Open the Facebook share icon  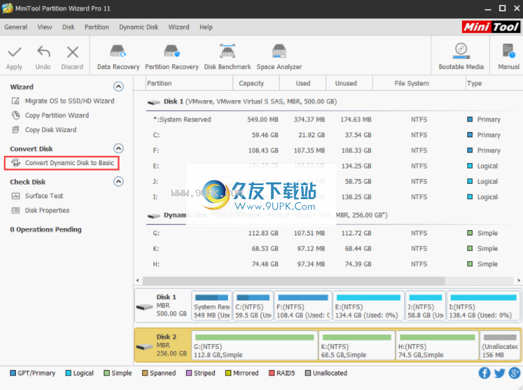coord(484,373)
